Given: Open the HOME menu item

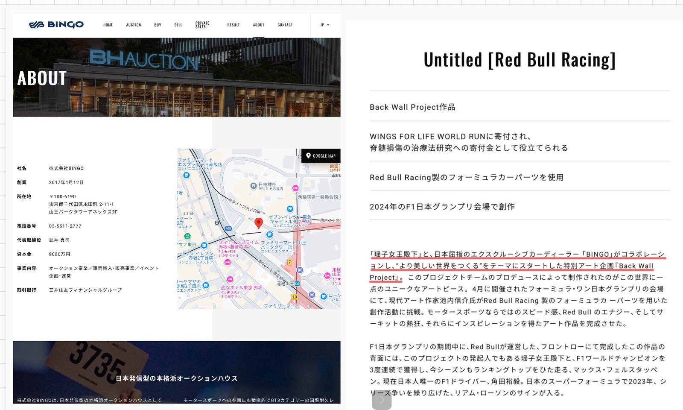Looking at the screenshot, I should [x=108, y=25].
